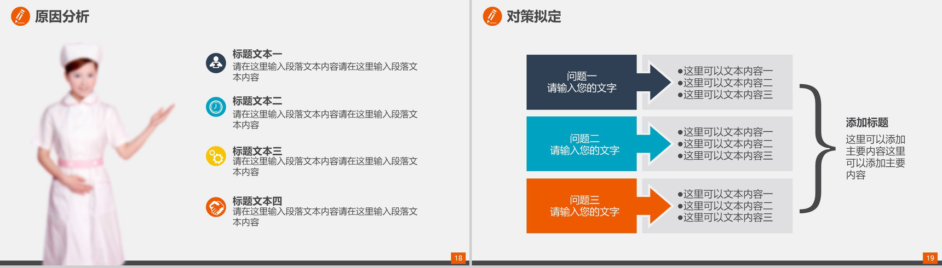Click the large curly brace shape

click(x=817, y=148)
